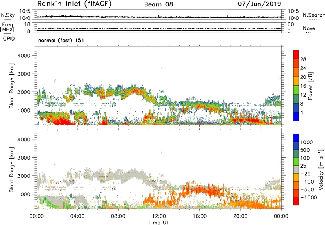Viewport: 325px width, 225px height.
Task: Click the "12" power colorbar label
Action: 303,95
